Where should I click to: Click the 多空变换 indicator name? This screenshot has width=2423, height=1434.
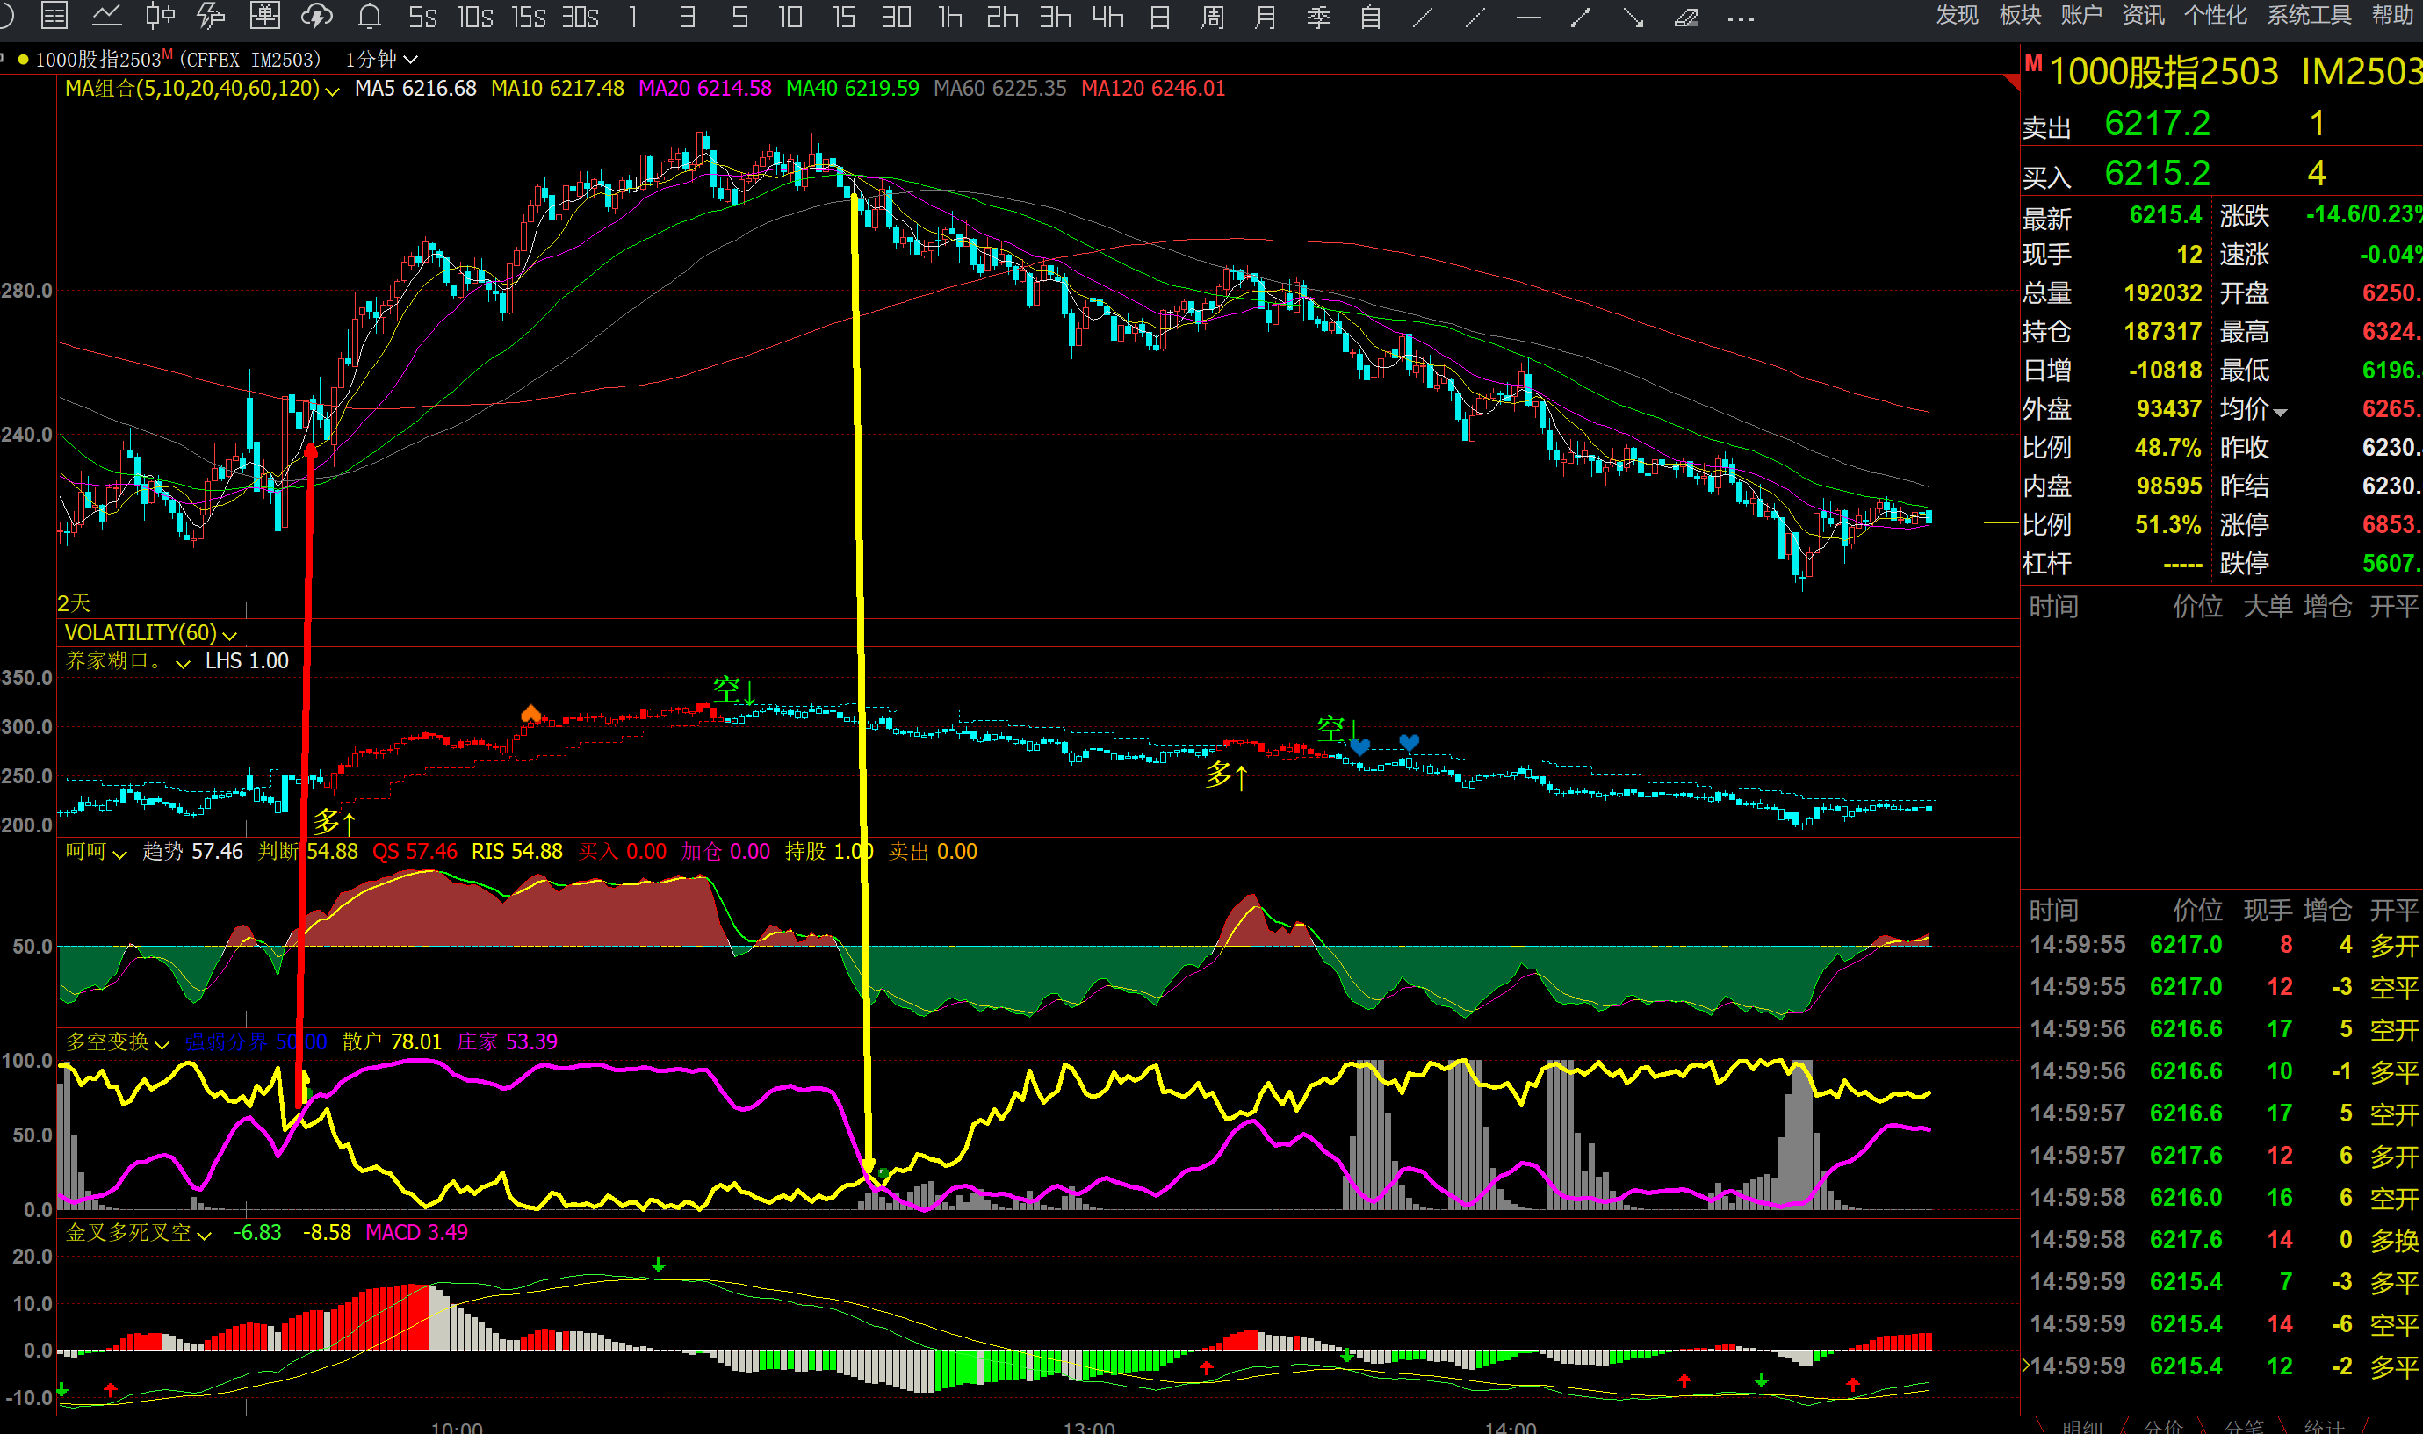pyautogui.click(x=107, y=1041)
